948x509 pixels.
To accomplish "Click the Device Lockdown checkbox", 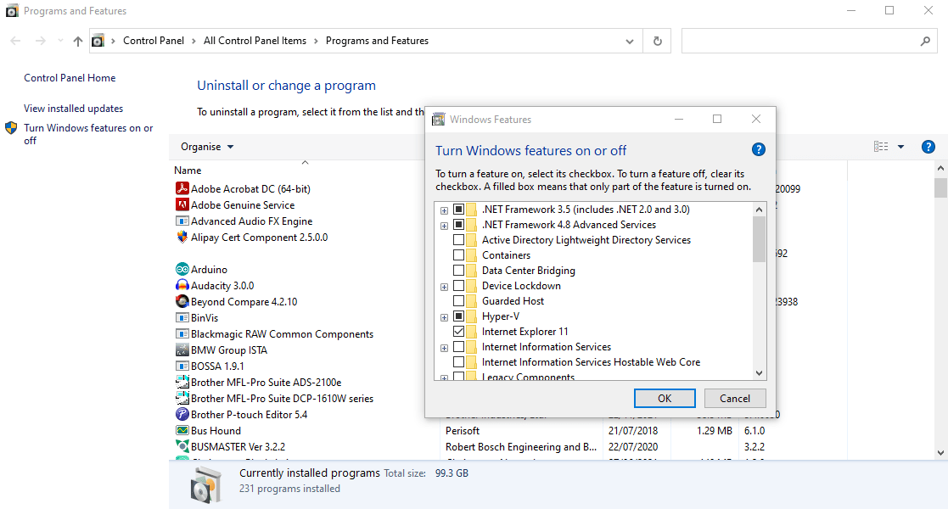I will [x=458, y=285].
